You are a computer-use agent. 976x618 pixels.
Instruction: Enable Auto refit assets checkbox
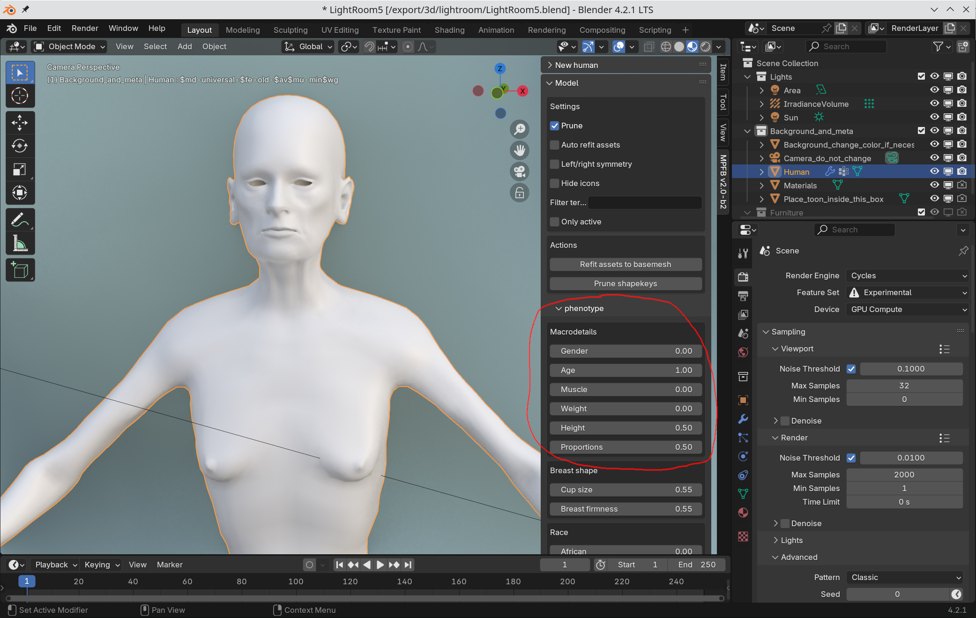pos(555,145)
